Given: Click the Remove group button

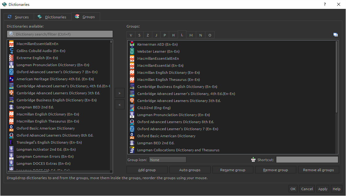Looking at the screenshot, I should (x=276, y=170).
